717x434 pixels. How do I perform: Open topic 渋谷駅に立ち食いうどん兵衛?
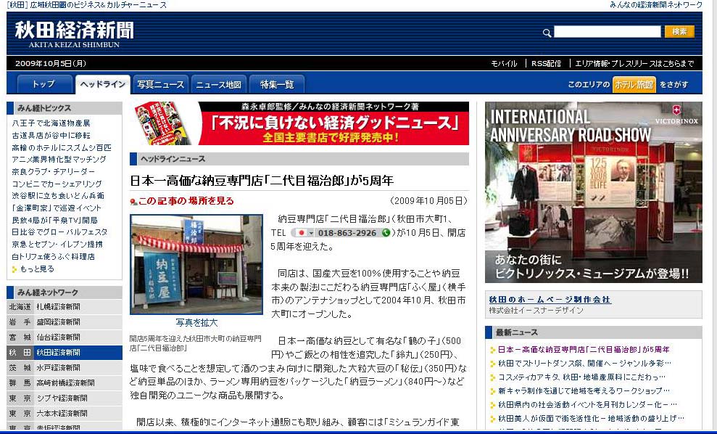(x=58, y=195)
